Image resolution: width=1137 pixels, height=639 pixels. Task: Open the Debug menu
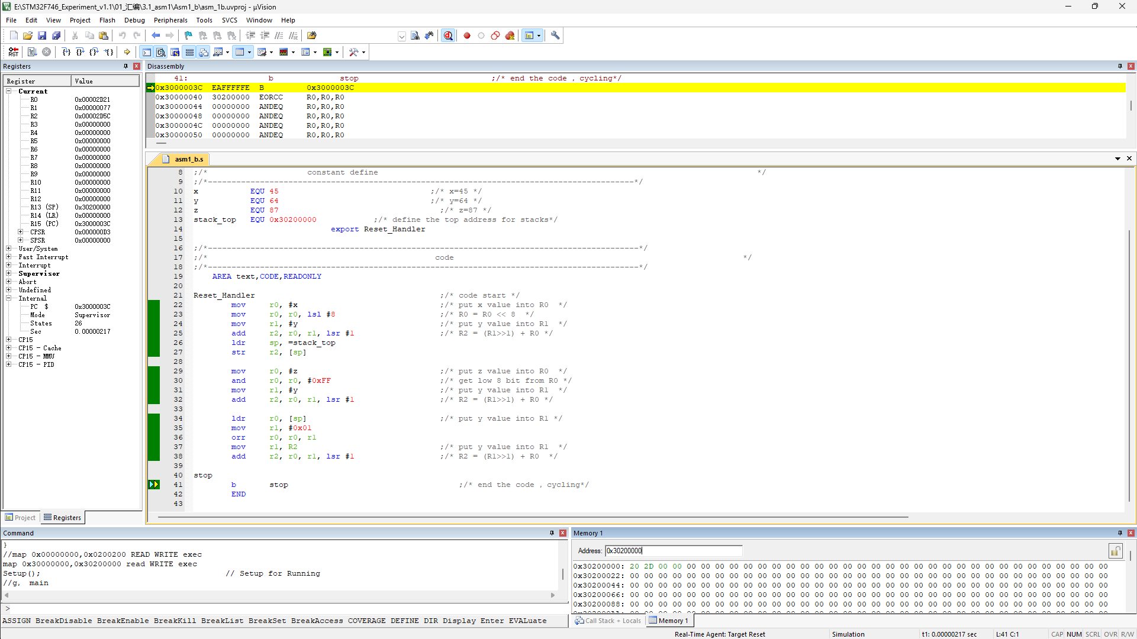point(134,20)
